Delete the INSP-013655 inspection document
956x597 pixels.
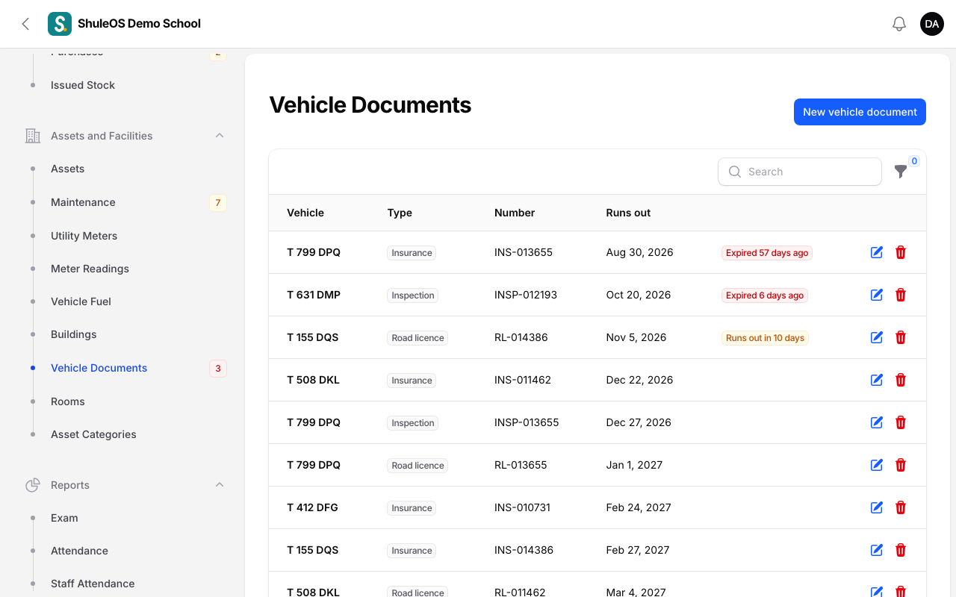901,422
